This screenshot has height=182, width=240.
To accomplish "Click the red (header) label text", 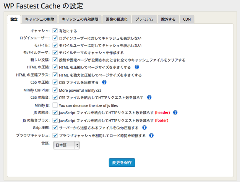I will click(162, 112).
